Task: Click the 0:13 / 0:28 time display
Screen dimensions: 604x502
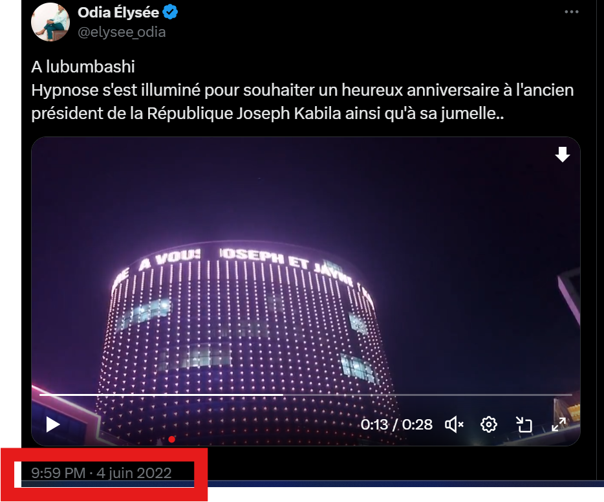Action: tap(396, 424)
